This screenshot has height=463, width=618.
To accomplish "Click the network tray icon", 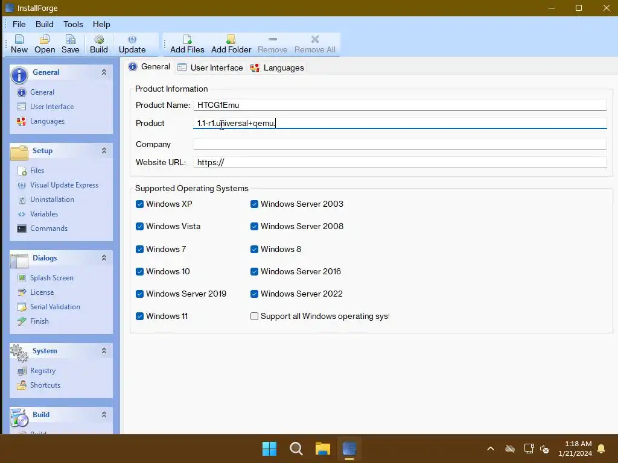I will point(529,449).
